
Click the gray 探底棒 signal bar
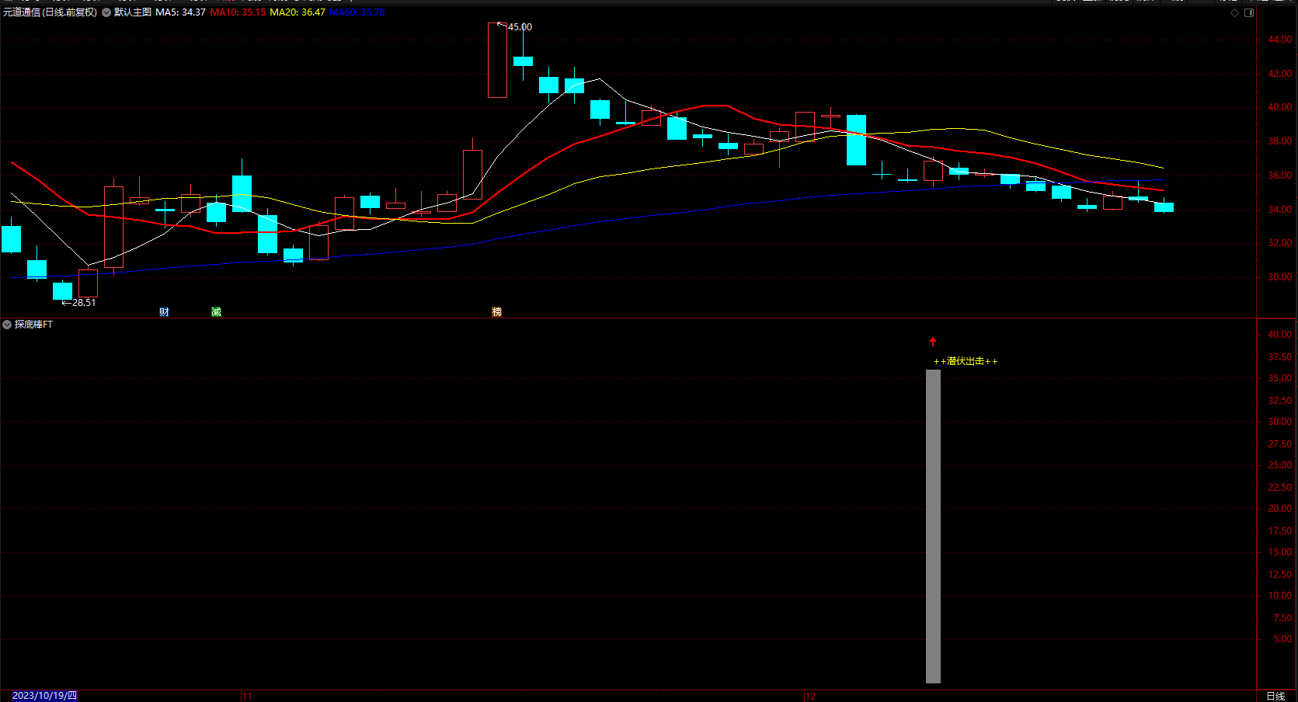click(933, 526)
